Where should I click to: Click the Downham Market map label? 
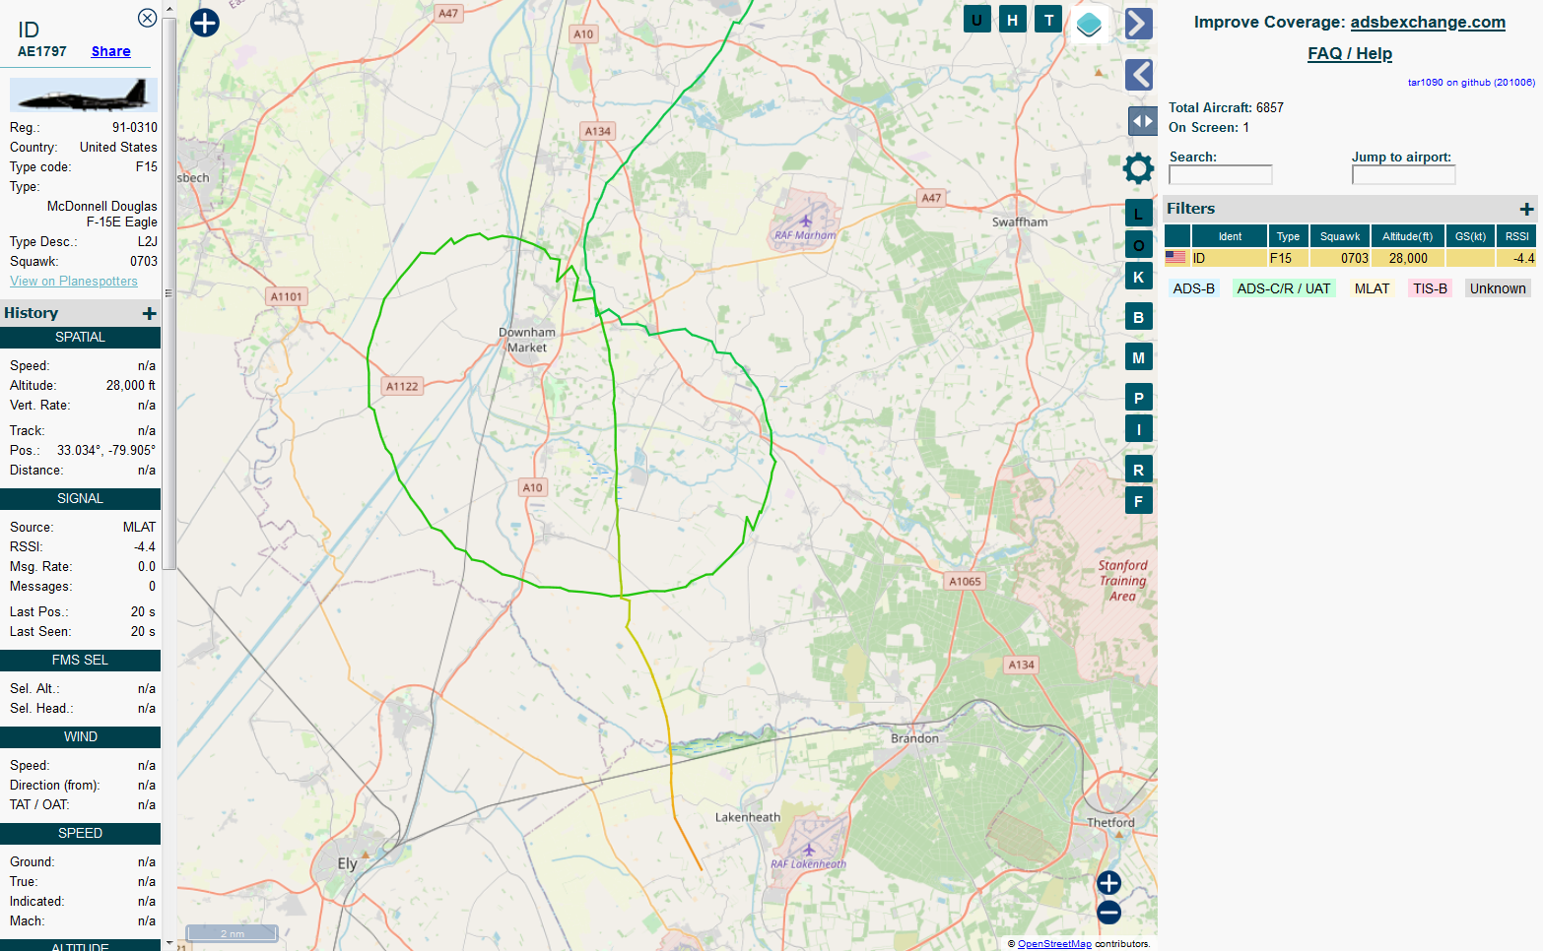[527, 340]
